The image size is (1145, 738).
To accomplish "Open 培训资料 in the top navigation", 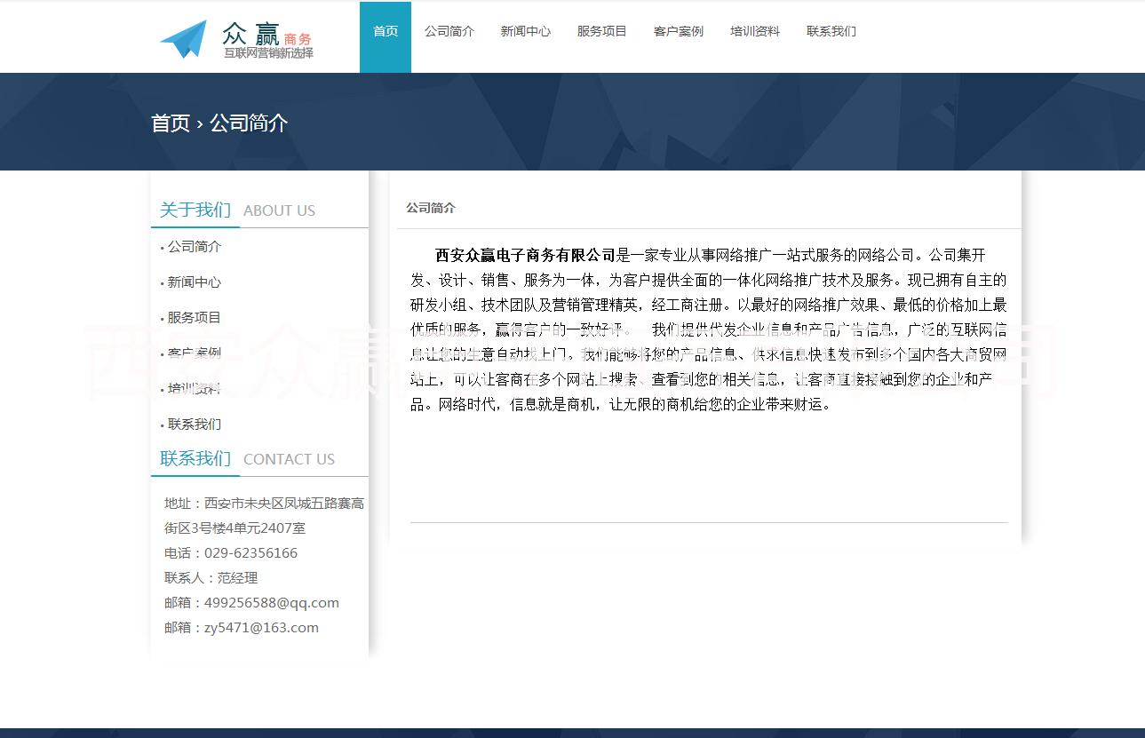I will coord(755,31).
